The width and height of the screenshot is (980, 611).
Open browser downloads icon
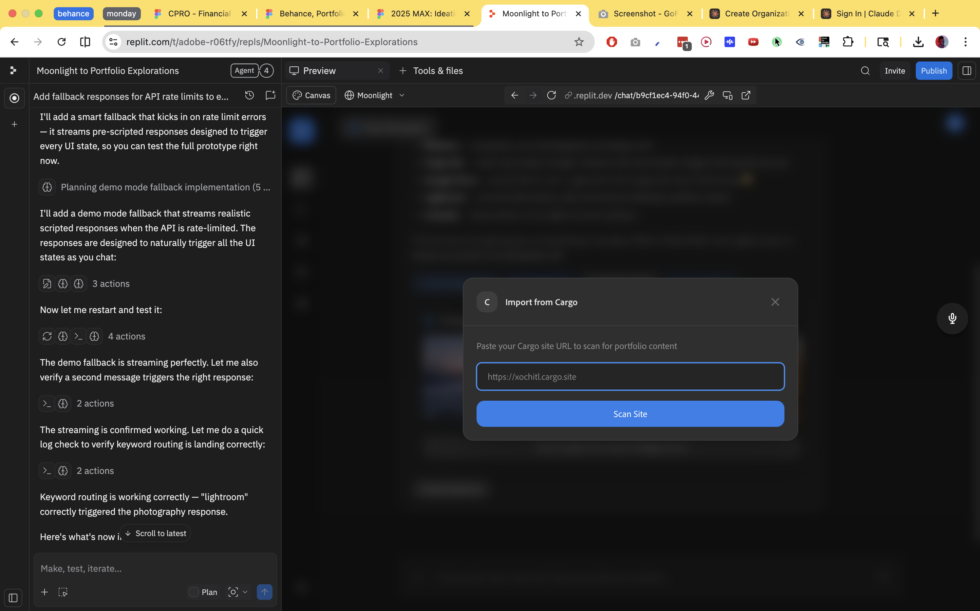coord(918,42)
